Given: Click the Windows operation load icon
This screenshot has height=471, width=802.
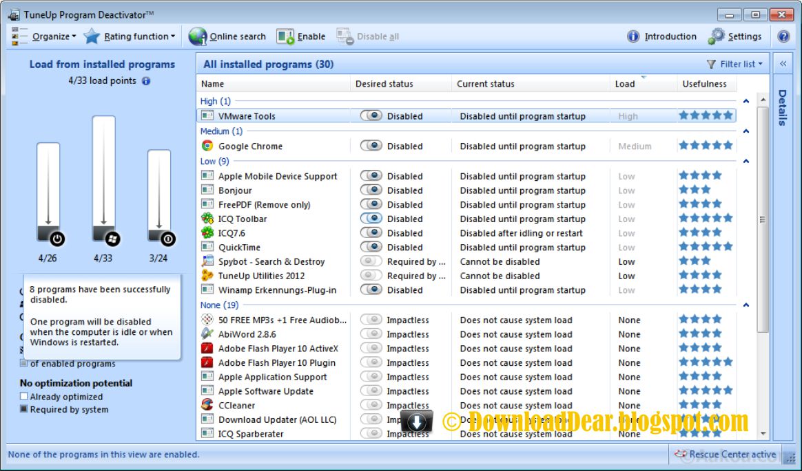Looking at the screenshot, I should pos(112,239).
